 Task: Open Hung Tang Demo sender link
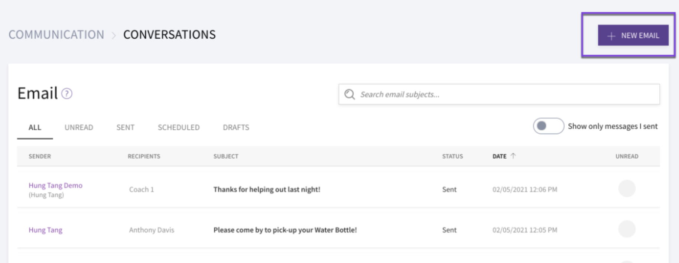(56, 185)
